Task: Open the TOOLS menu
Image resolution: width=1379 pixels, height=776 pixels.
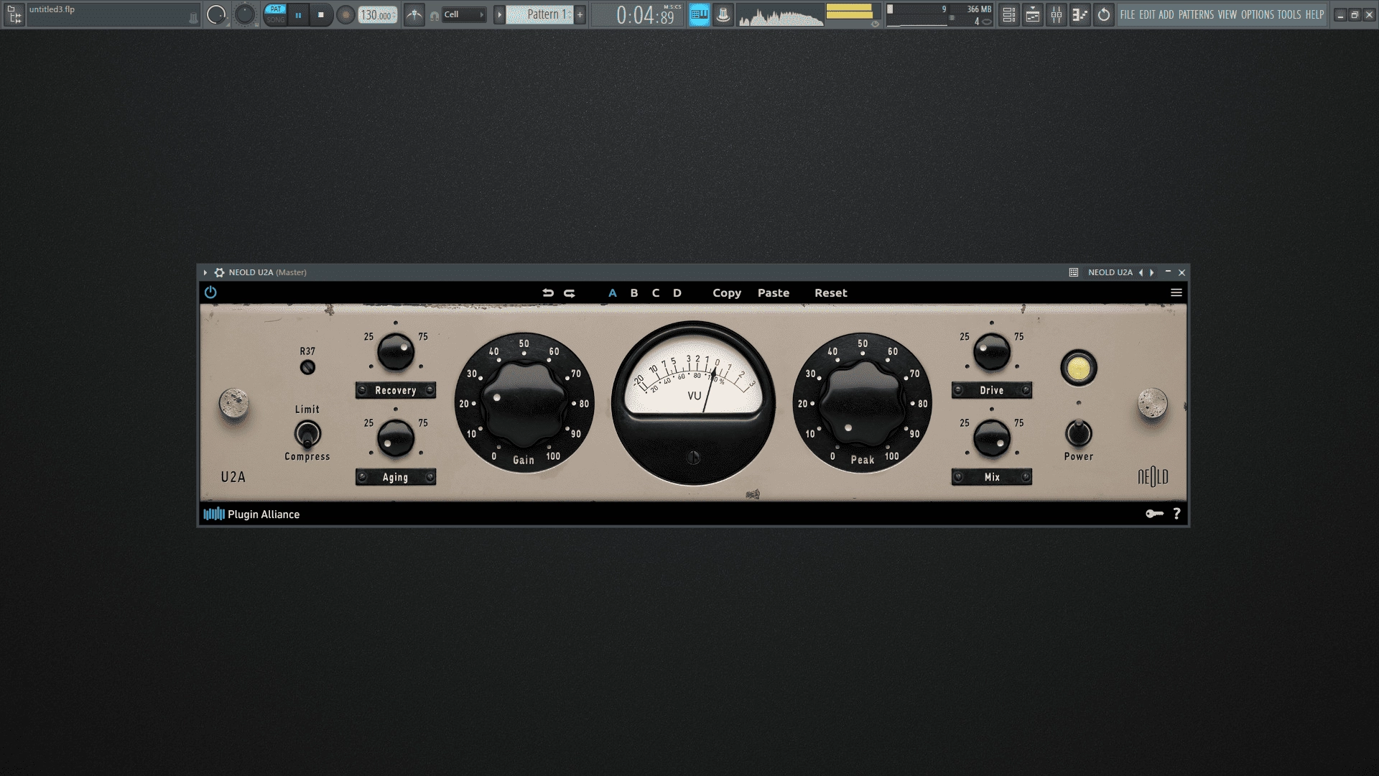Action: pos(1289,14)
